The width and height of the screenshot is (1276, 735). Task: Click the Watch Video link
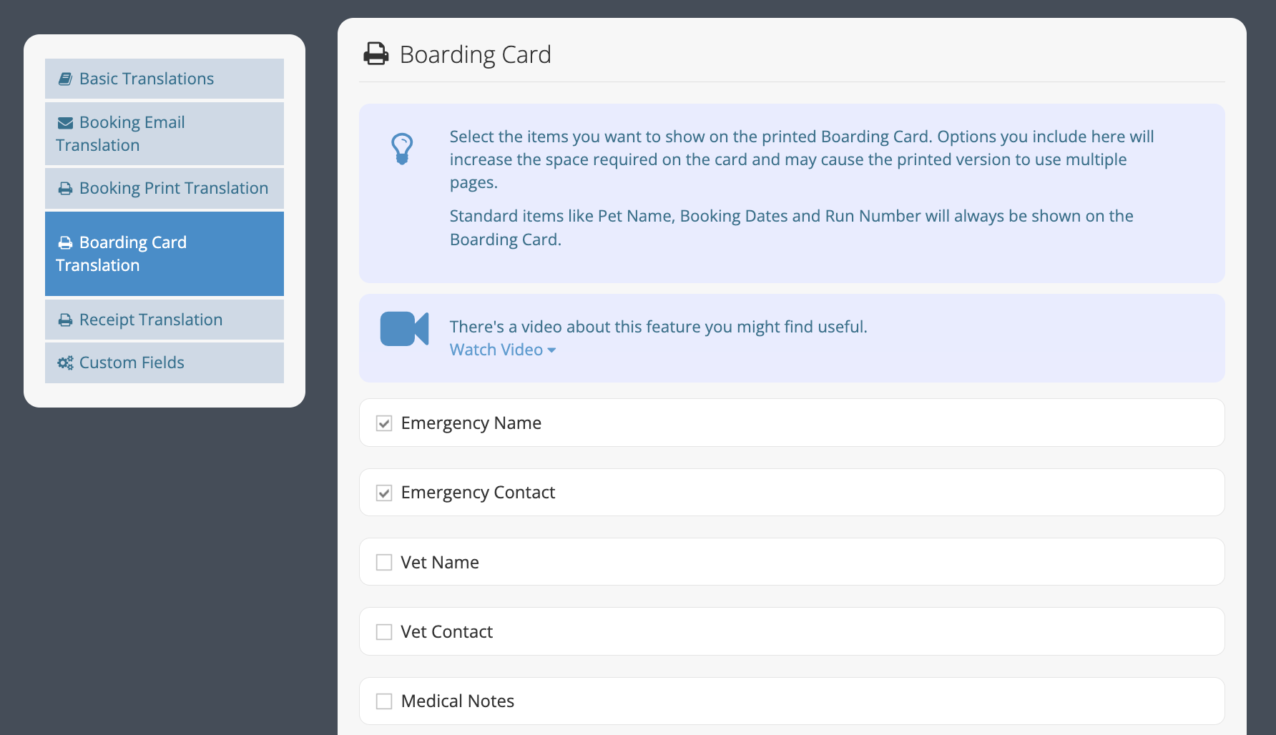[496, 350]
